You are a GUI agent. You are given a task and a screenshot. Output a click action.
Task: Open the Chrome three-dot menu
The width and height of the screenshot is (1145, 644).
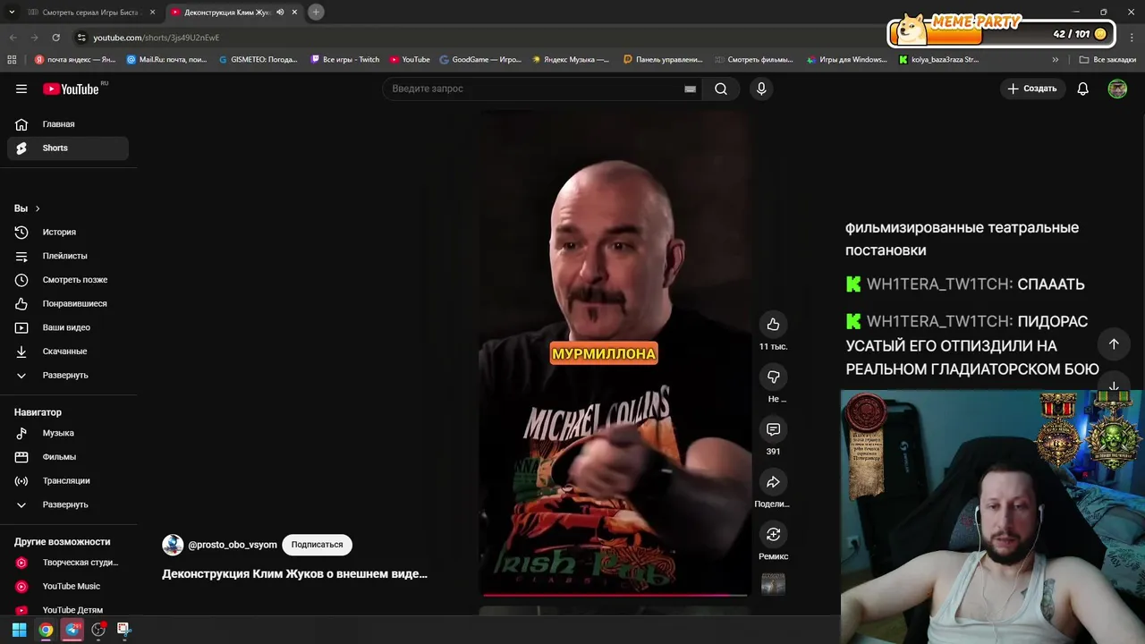coord(1132,38)
